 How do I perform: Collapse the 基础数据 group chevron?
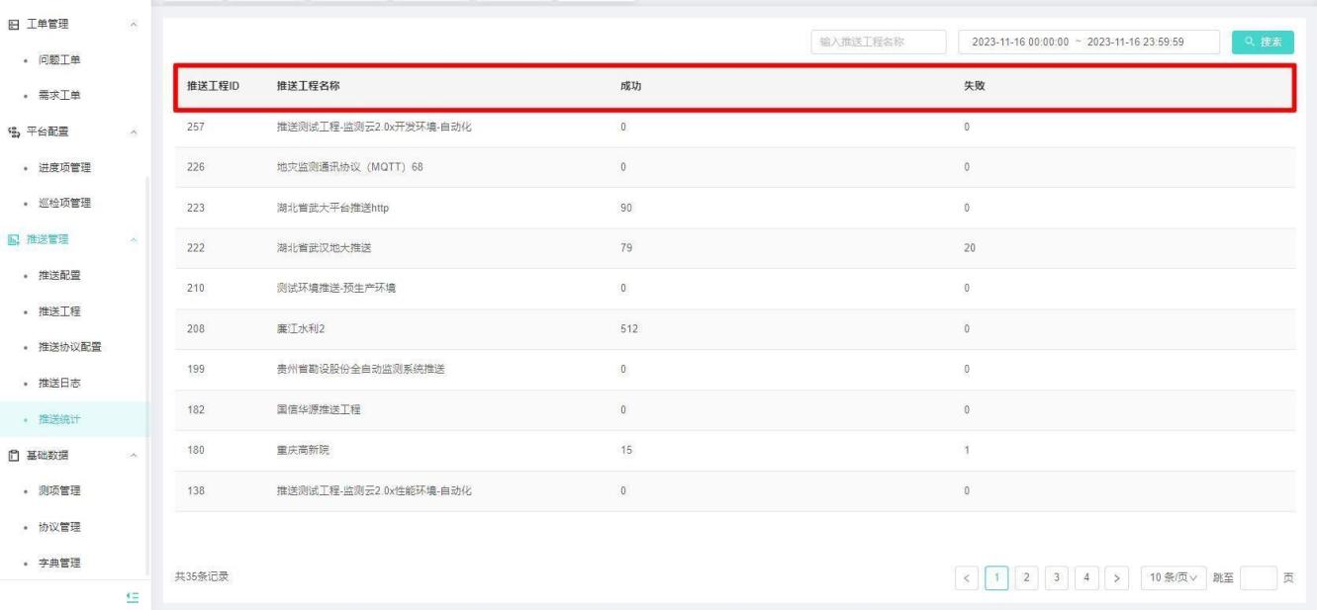pyautogui.click(x=134, y=455)
